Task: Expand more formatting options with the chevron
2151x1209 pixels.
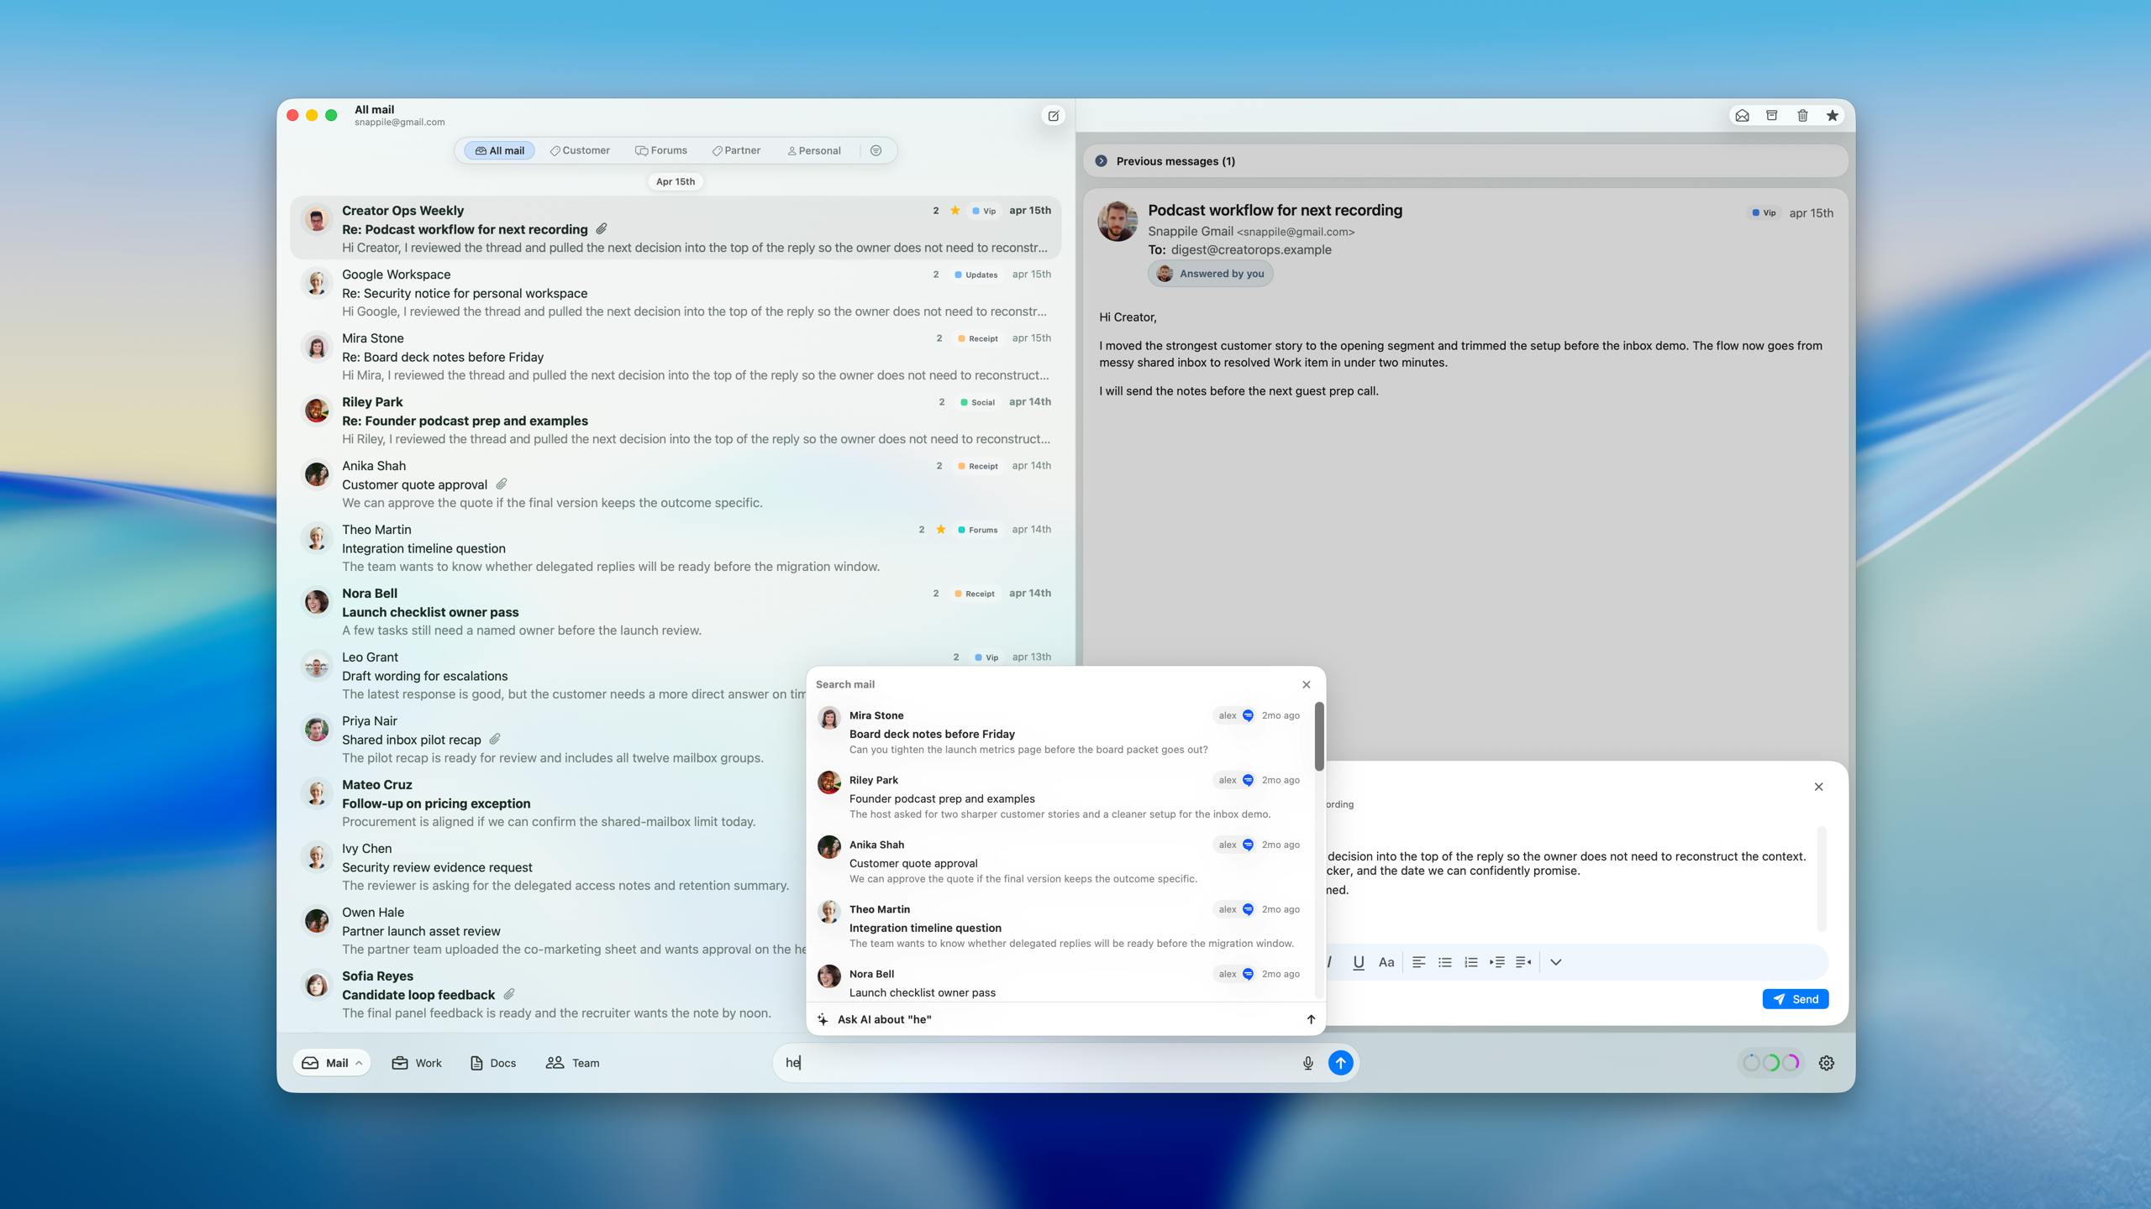Action: [x=1556, y=962]
